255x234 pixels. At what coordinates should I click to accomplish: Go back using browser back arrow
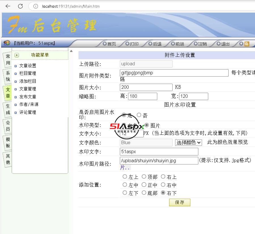pos(8,6)
